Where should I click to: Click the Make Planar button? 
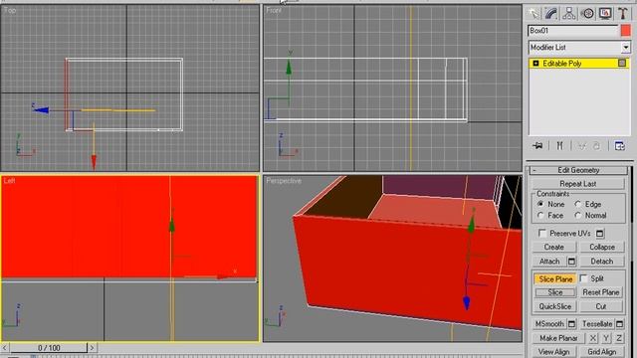click(558, 338)
